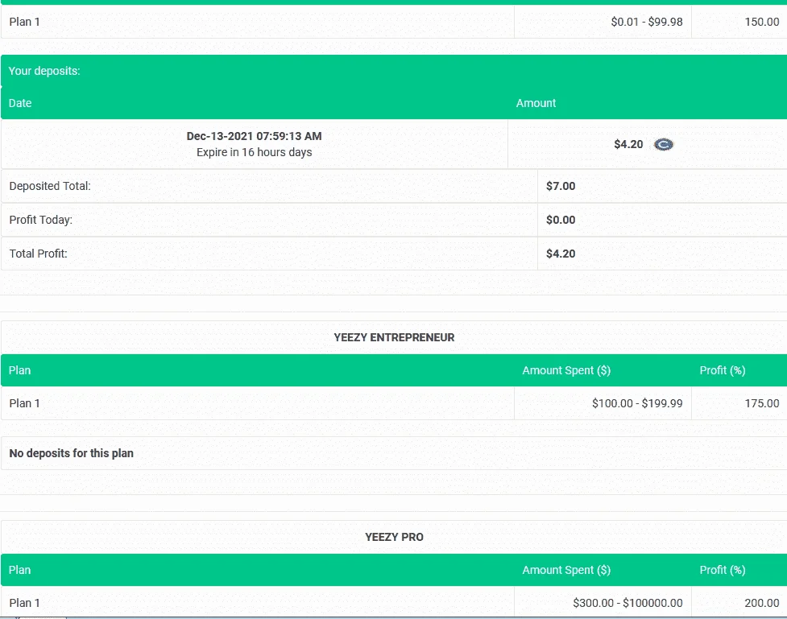The image size is (787, 619).
Task: Click the 200.00 profit percentage
Action: point(762,603)
